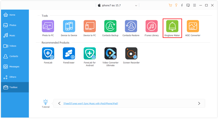Click the key register icon

tap(176, 5)
